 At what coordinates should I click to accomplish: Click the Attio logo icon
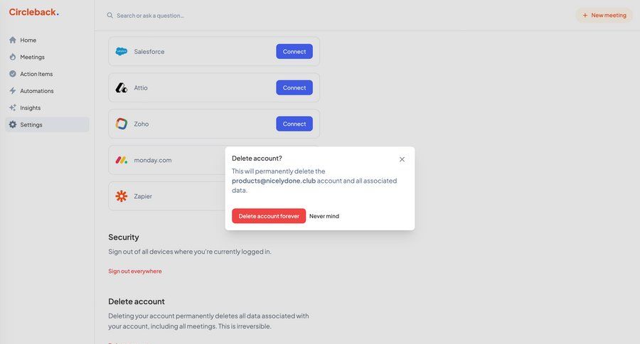click(x=122, y=87)
